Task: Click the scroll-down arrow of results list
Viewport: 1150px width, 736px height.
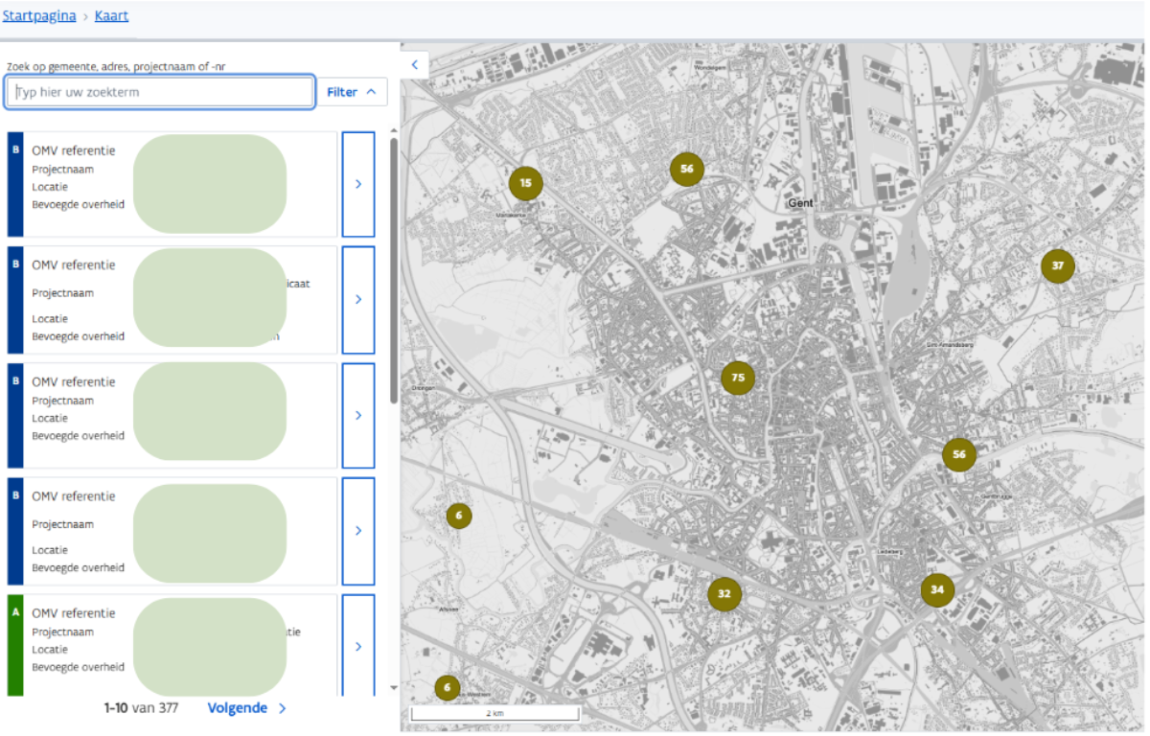Action: click(x=393, y=687)
